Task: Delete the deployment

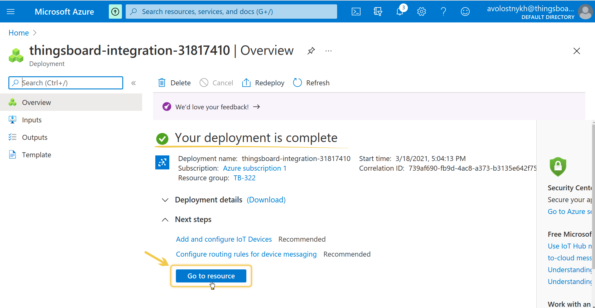Action: coord(174,83)
